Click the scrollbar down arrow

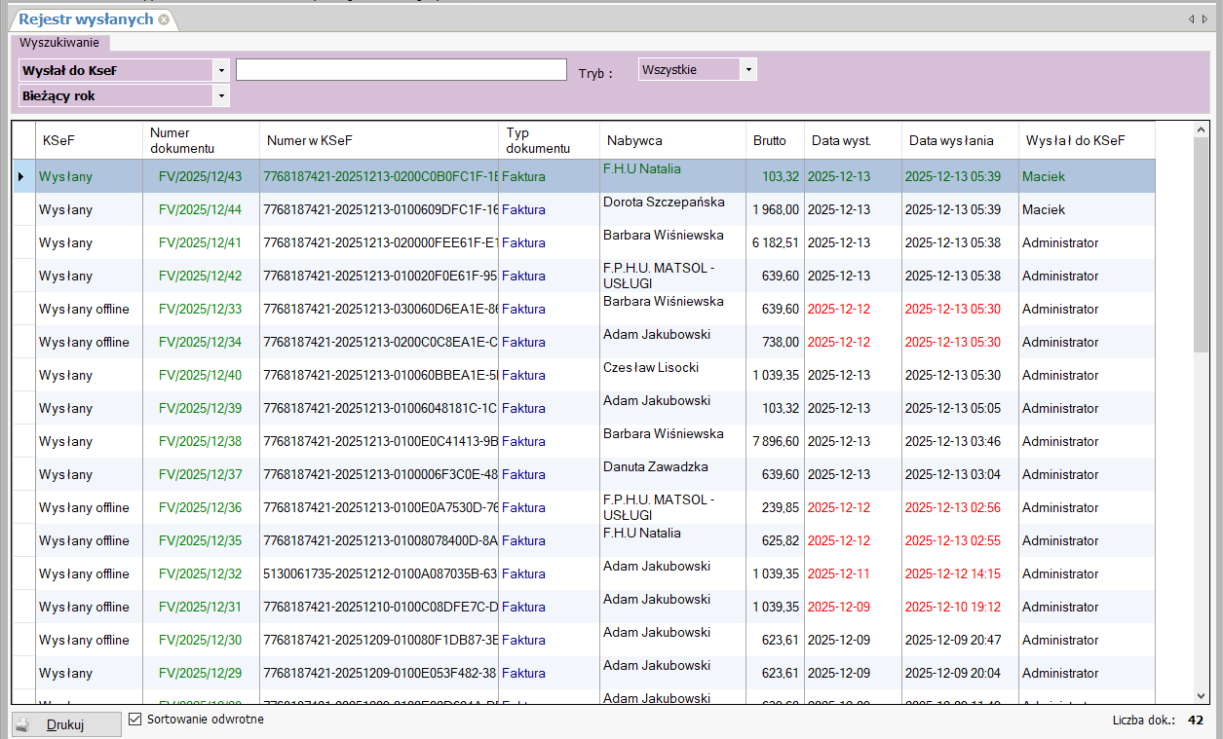(x=1202, y=695)
